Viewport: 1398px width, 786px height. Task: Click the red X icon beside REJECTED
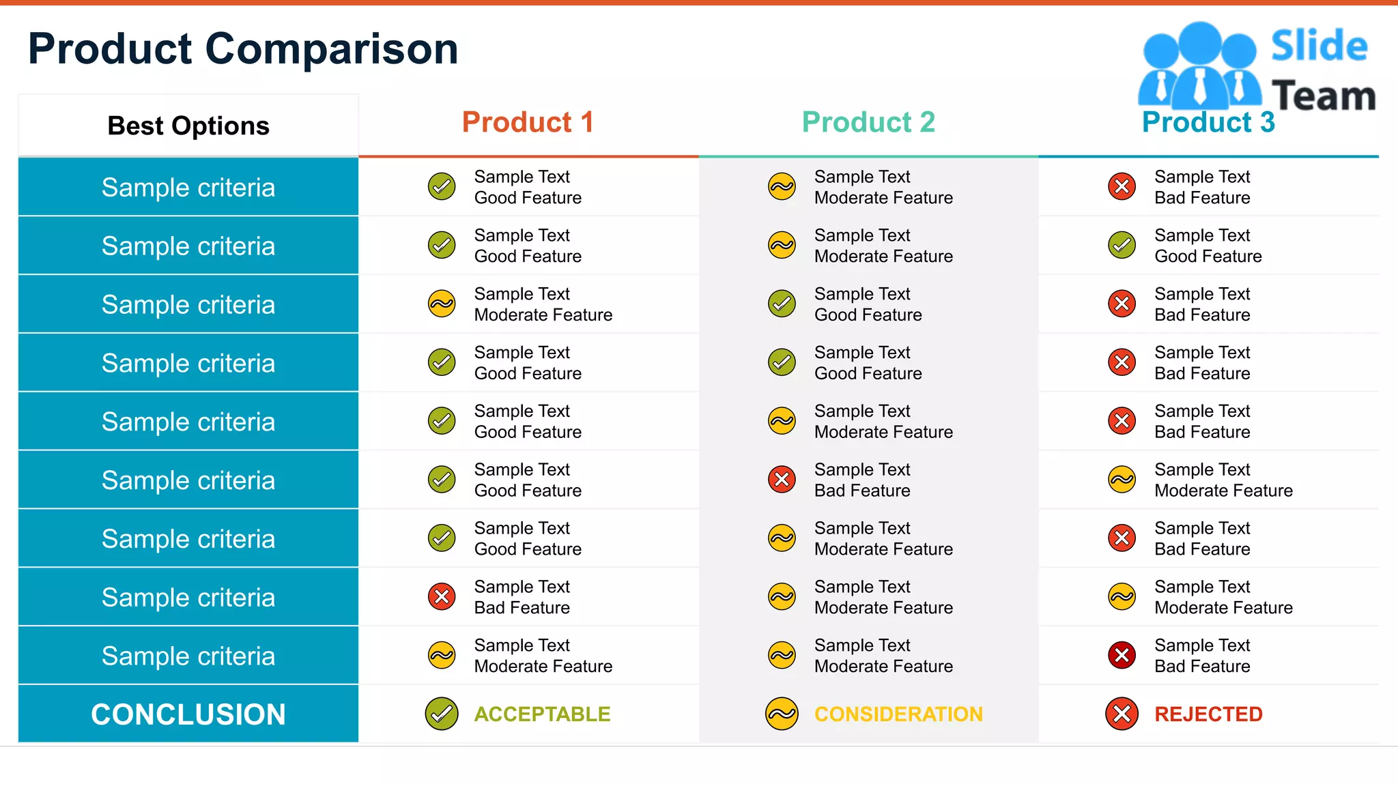pos(1122,714)
